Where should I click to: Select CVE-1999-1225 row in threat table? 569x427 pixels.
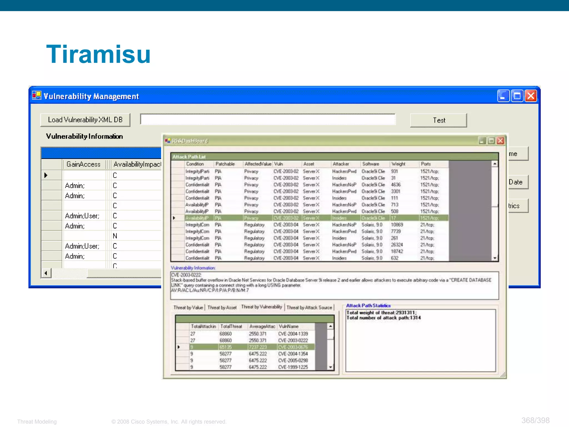tap(245, 367)
